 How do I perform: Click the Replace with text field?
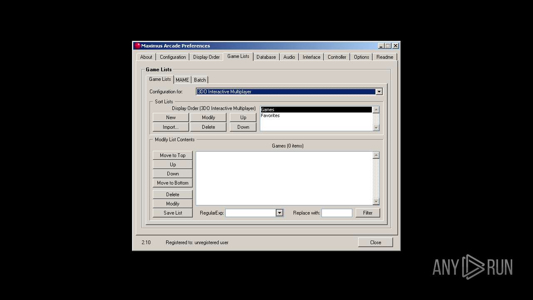[337, 213]
